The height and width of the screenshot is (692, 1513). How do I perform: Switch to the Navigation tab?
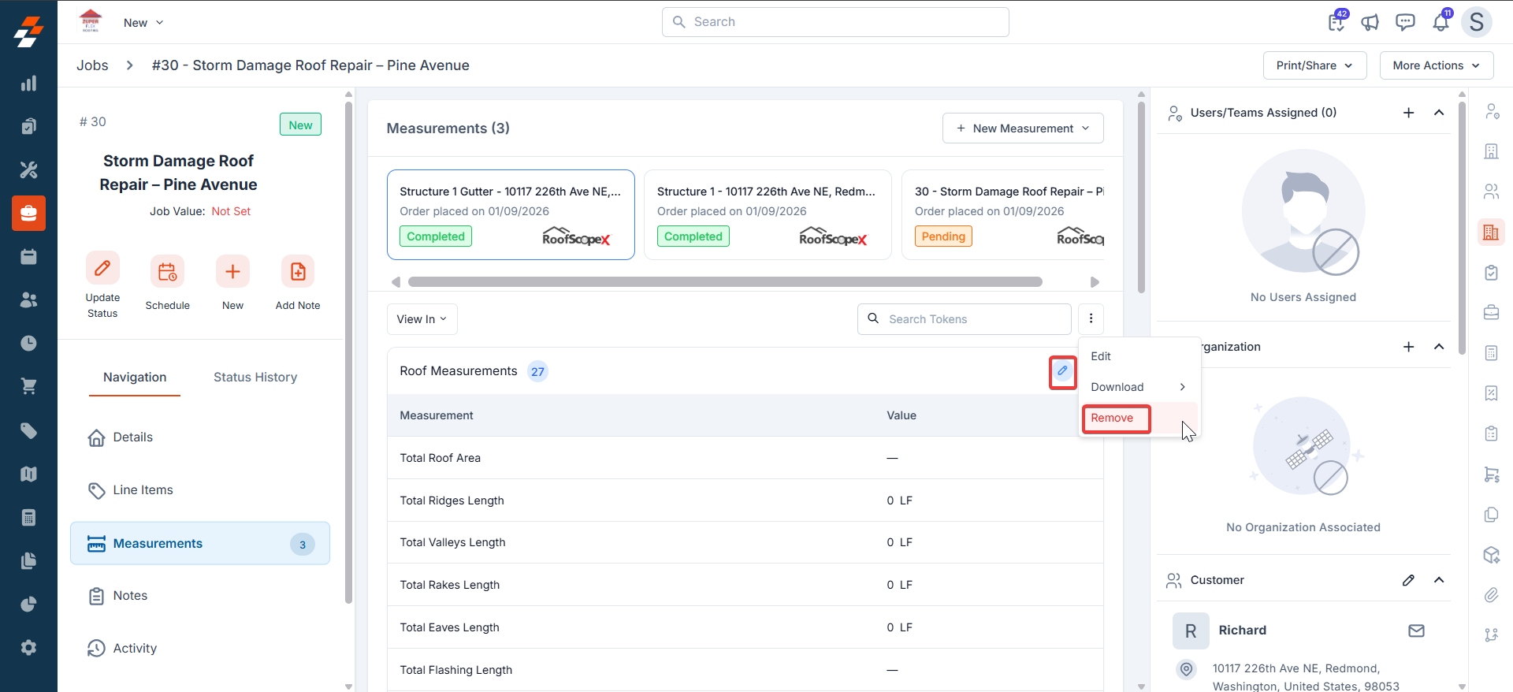tap(135, 378)
